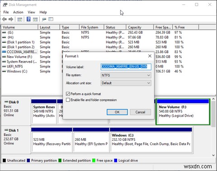Click Cancel in the Format dialog

click(140, 112)
